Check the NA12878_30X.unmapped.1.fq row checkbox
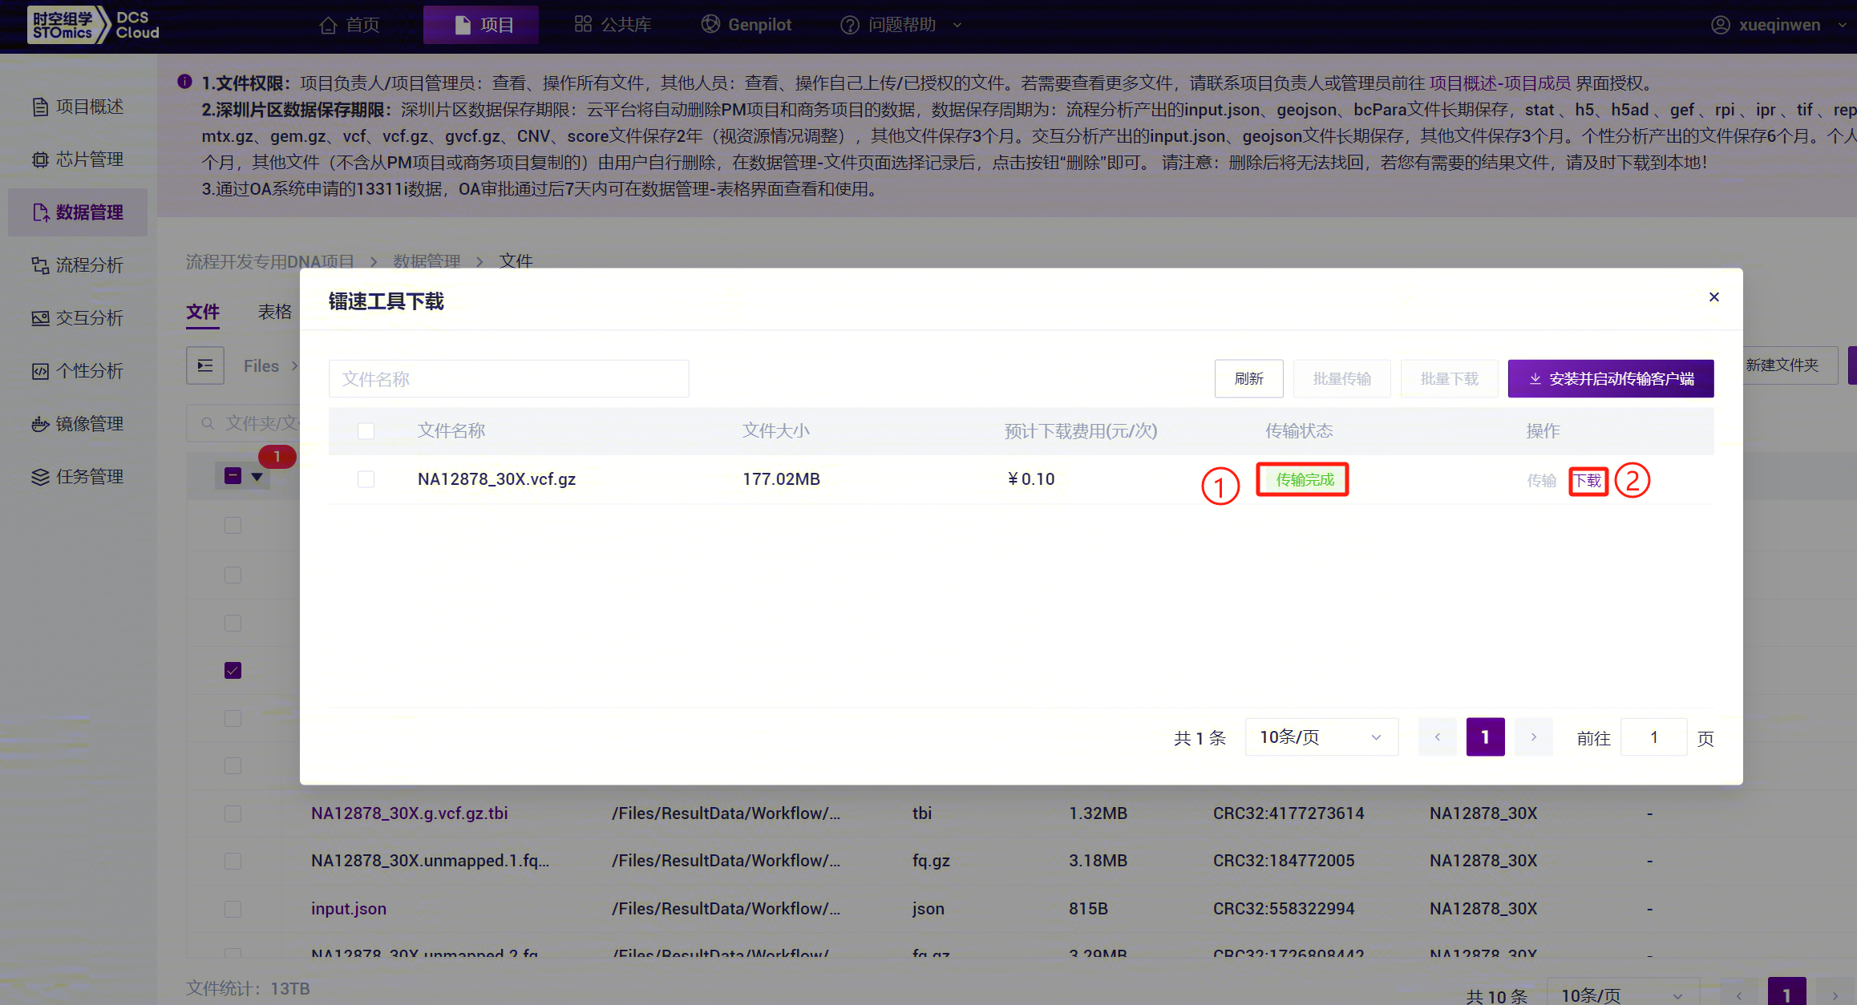 233,861
